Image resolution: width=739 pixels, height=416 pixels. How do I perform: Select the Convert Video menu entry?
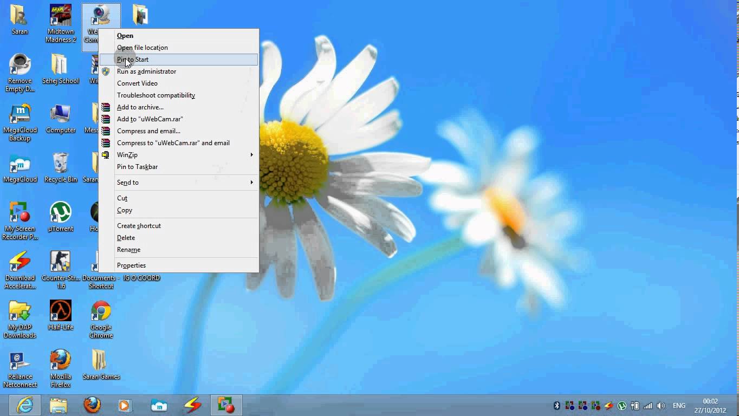click(x=179, y=83)
